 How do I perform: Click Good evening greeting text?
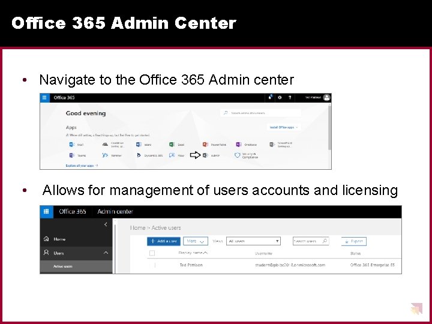point(86,113)
